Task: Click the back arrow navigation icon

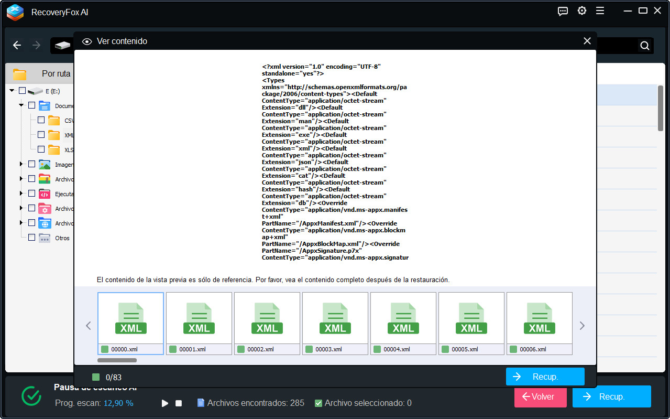Action: pyautogui.click(x=17, y=46)
